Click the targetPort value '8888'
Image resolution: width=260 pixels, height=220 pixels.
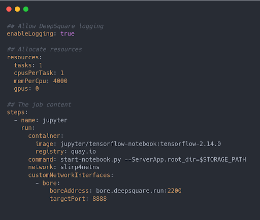100,199
